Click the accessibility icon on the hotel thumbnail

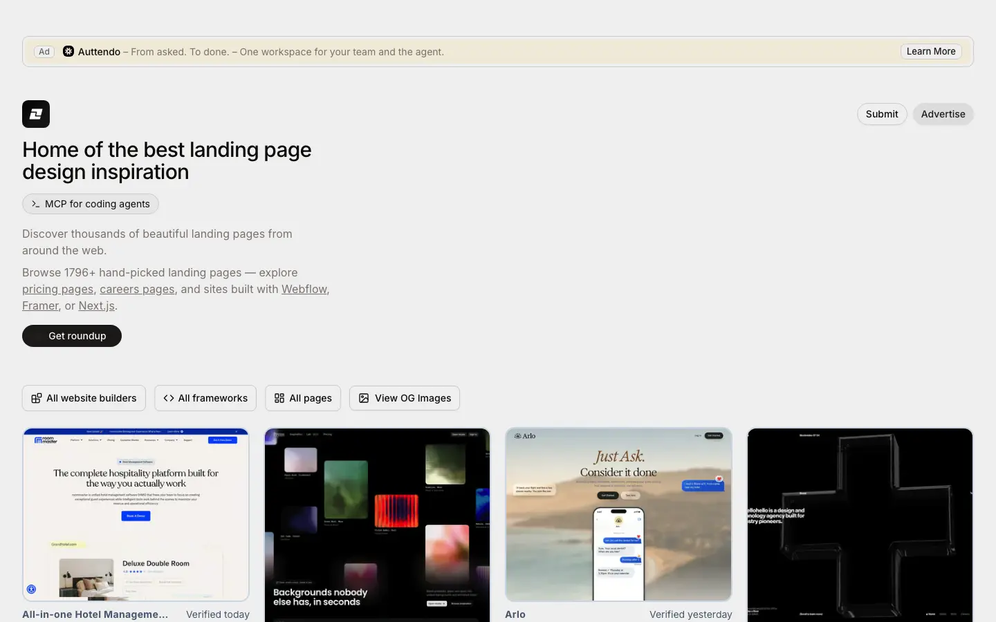coord(31,590)
